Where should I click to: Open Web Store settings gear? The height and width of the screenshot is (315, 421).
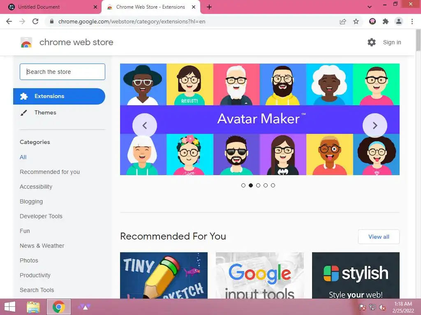[x=372, y=42]
